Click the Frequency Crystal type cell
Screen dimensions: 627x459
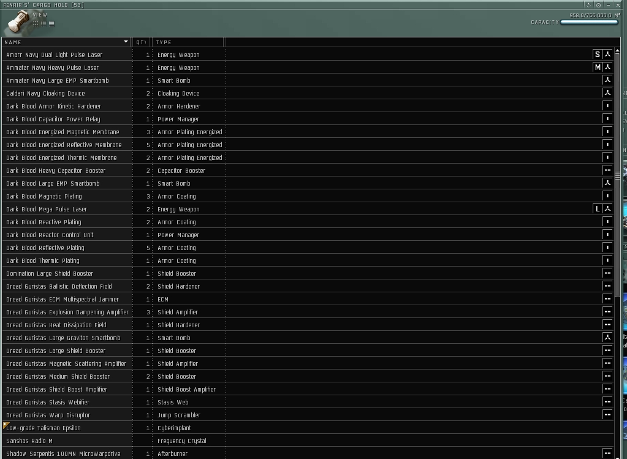[182, 441]
